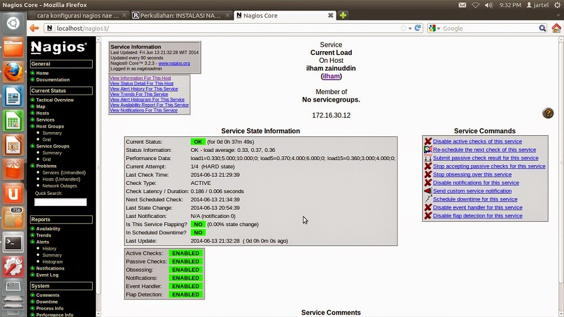The height and width of the screenshot is (317, 564).
Task: Open the jartel user menu
Action: click(x=538, y=5)
